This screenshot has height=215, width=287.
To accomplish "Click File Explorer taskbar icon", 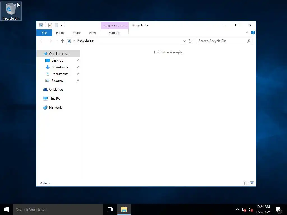I will coord(124,209).
